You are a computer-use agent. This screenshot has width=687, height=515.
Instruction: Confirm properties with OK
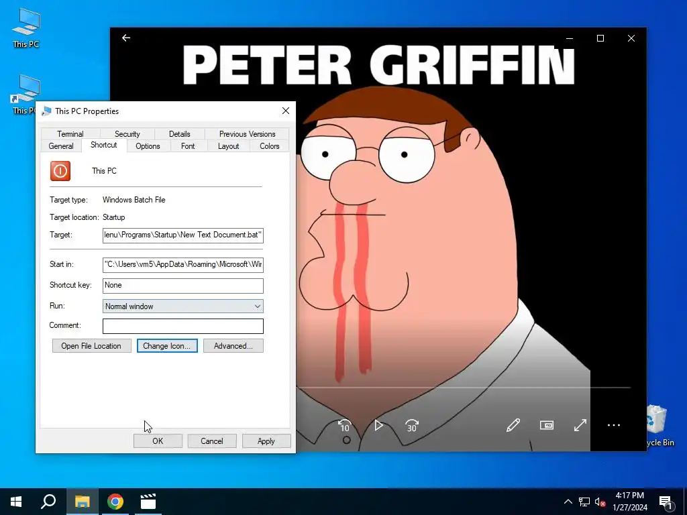[158, 441]
